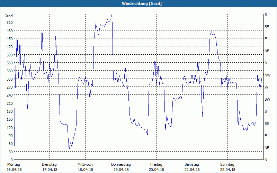Click the Samstag day label
This screenshot has height=173, width=277.
[192, 165]
